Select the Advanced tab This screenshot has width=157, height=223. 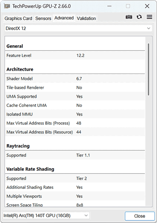pyautogui.click(x=64, y=18)
